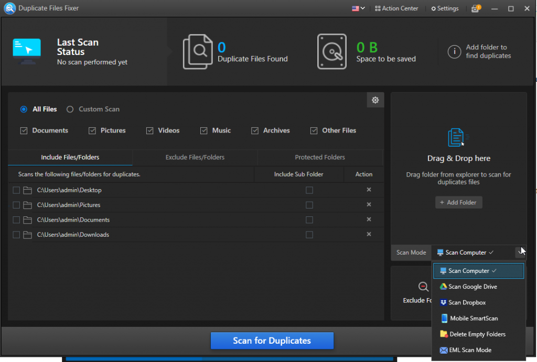The width and height of the screenshot is (537, 362).
Task: Uncheck the Music checkbox
Action: click(204, 130)
